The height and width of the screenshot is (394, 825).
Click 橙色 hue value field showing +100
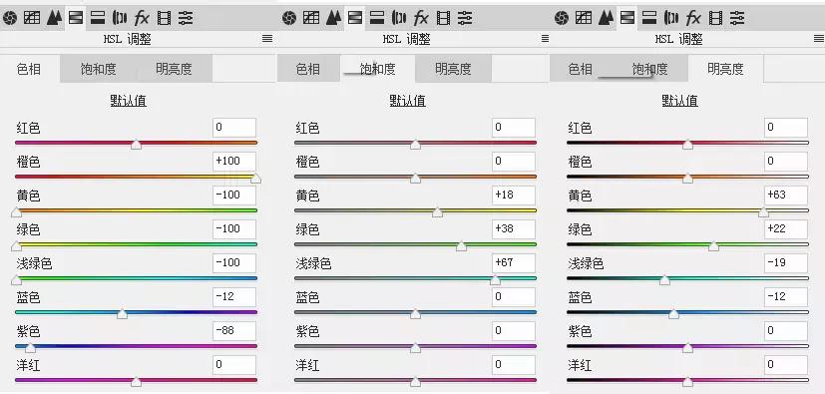[234, 162]
